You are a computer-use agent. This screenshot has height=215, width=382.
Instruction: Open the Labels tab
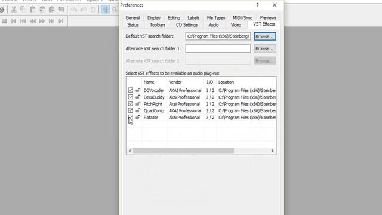point(193,18)
